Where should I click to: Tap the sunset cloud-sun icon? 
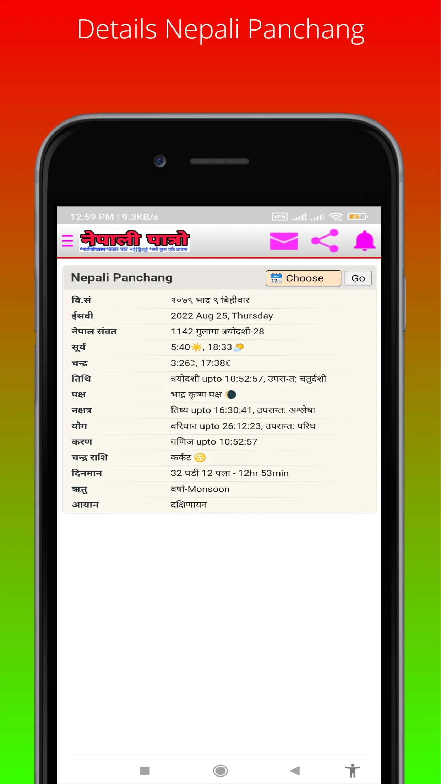pos(239,347)
